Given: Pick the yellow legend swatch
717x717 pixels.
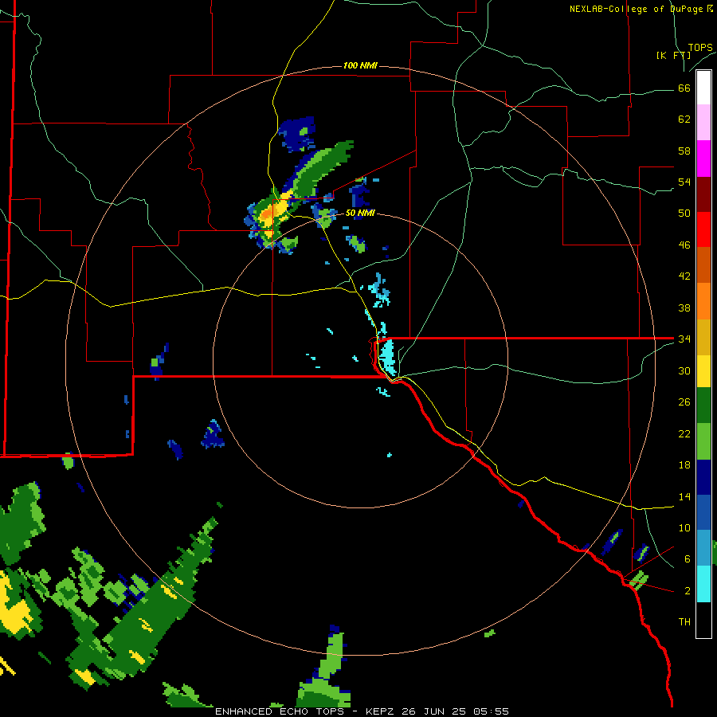Looking at the screenshot, I should (703, 371).
